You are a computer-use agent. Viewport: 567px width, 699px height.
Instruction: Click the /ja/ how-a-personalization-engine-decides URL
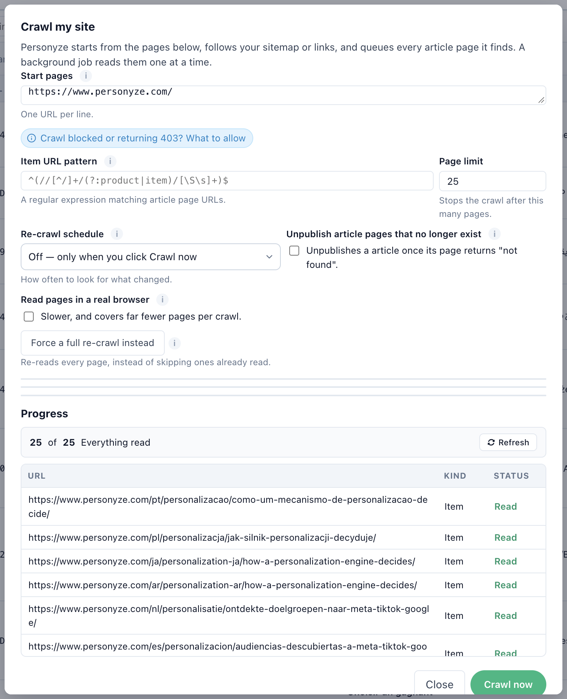click(222, 561)
